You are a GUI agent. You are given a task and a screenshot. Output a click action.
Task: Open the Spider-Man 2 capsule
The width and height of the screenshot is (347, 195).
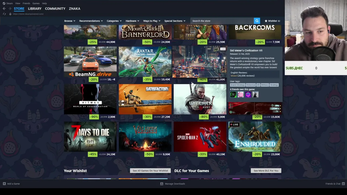pos(200,136)
